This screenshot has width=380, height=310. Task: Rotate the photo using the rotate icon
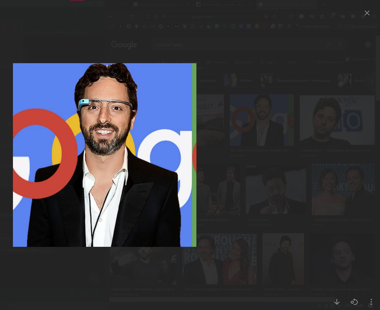354,302
